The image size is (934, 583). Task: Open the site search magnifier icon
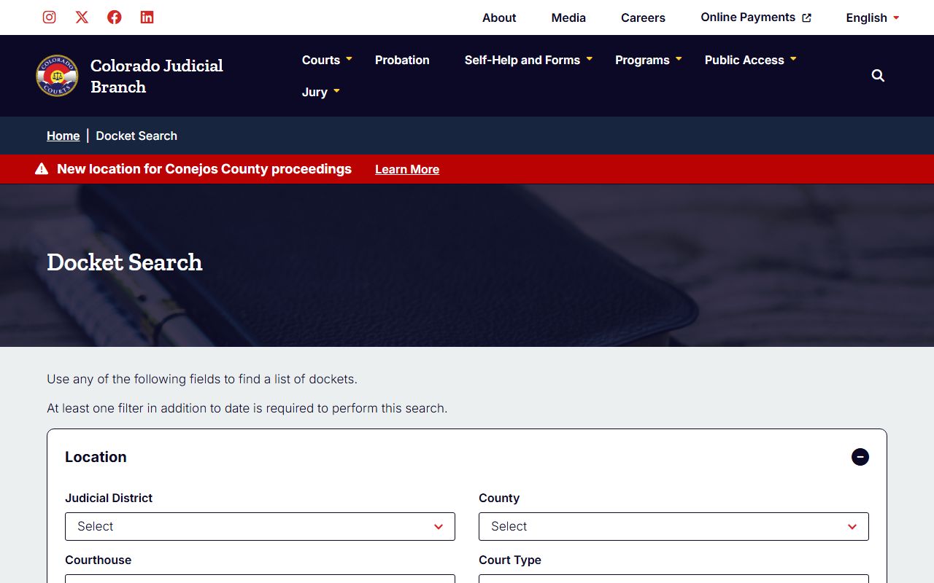[x=878, y=76]
